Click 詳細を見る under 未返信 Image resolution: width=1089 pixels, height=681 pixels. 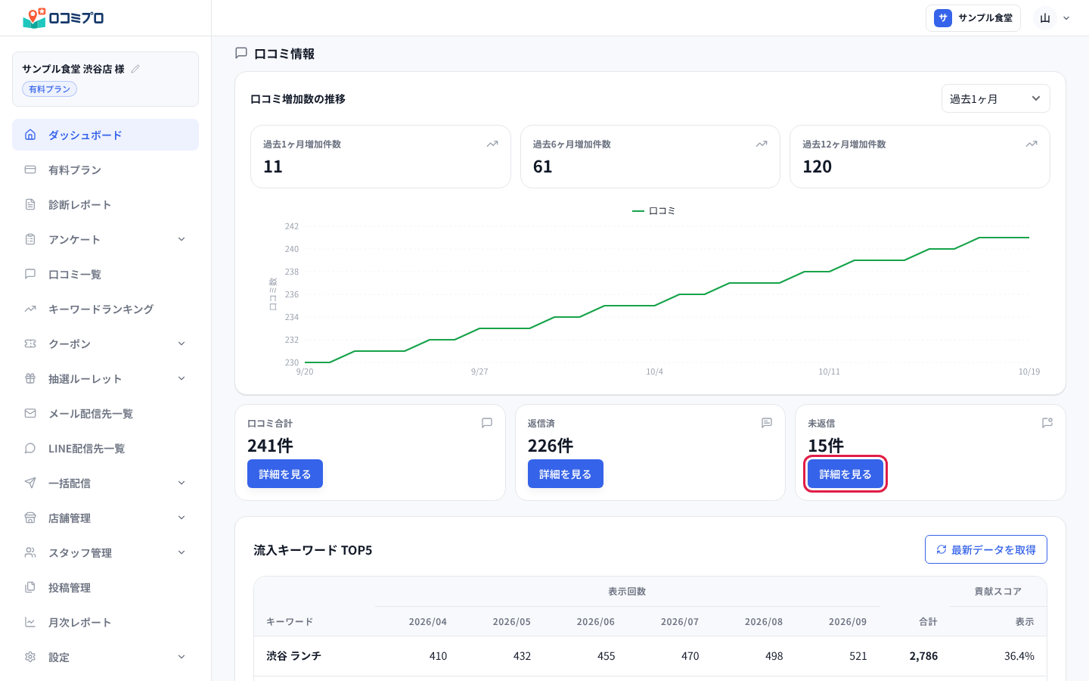(845, 474)
